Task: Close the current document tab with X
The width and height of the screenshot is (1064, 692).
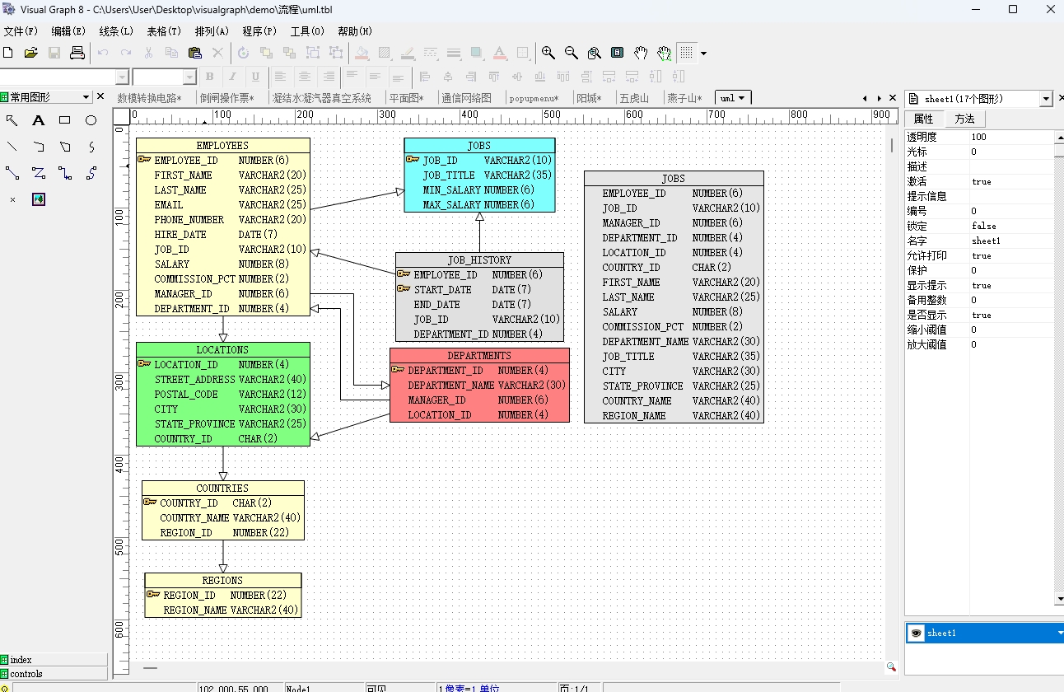Action: [892, 97]
